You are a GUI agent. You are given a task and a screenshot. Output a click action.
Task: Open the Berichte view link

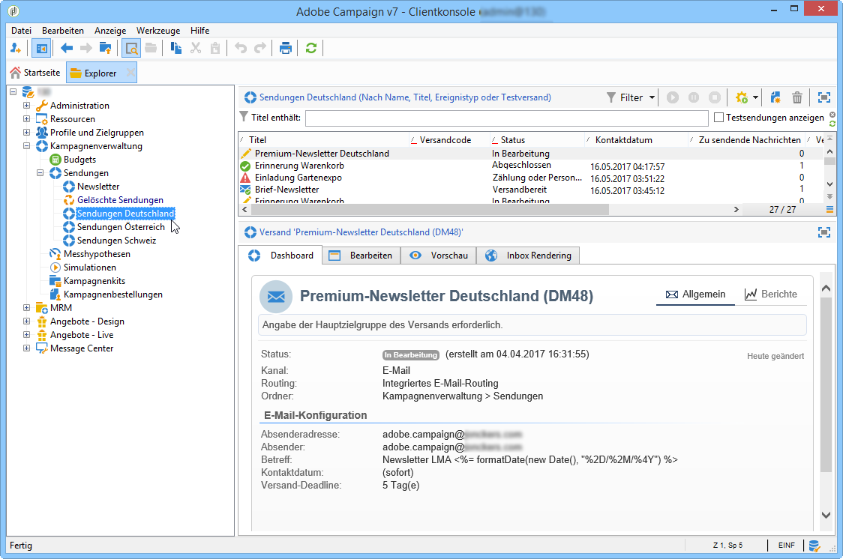tap(771, 294)
